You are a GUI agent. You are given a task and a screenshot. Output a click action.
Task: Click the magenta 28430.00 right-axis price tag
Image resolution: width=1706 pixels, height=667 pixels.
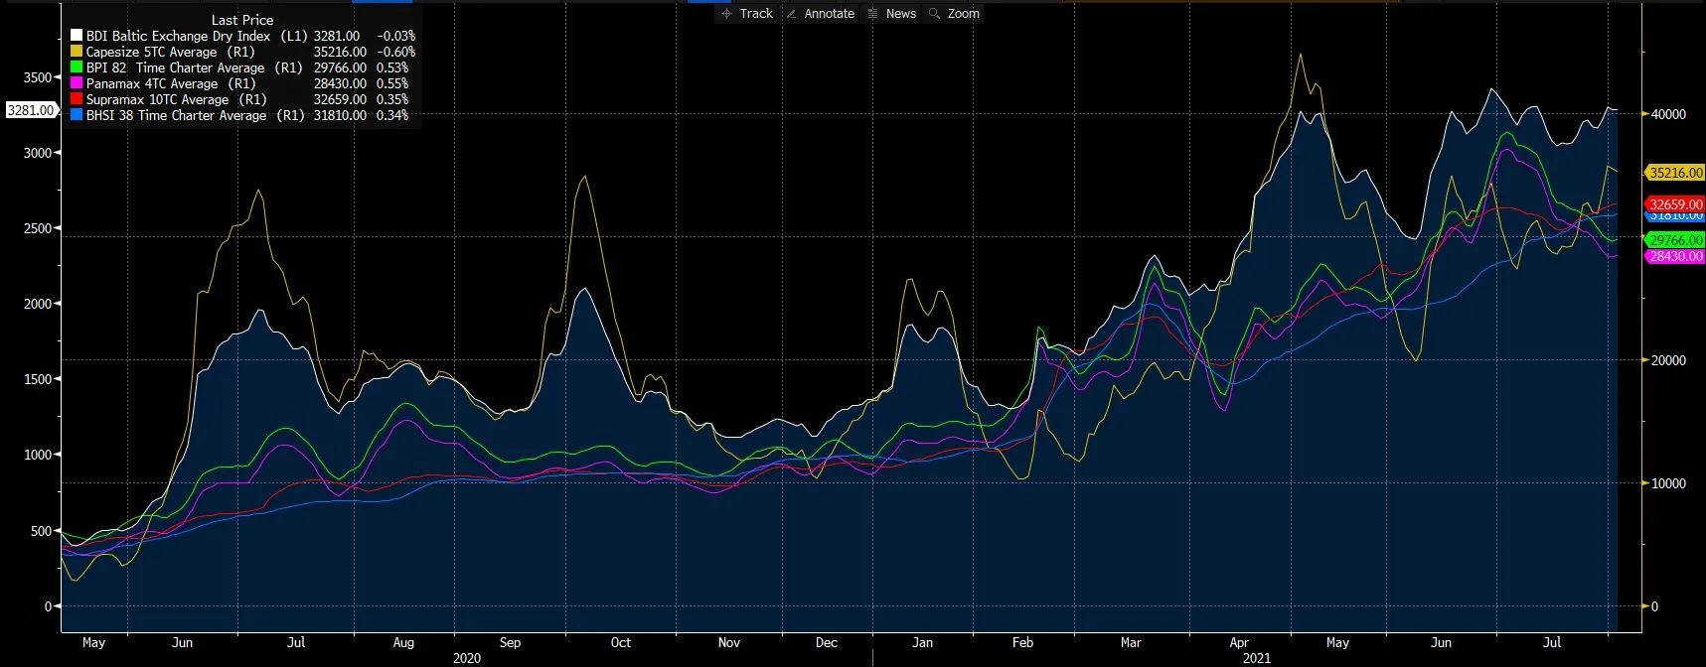(1676, 256)
